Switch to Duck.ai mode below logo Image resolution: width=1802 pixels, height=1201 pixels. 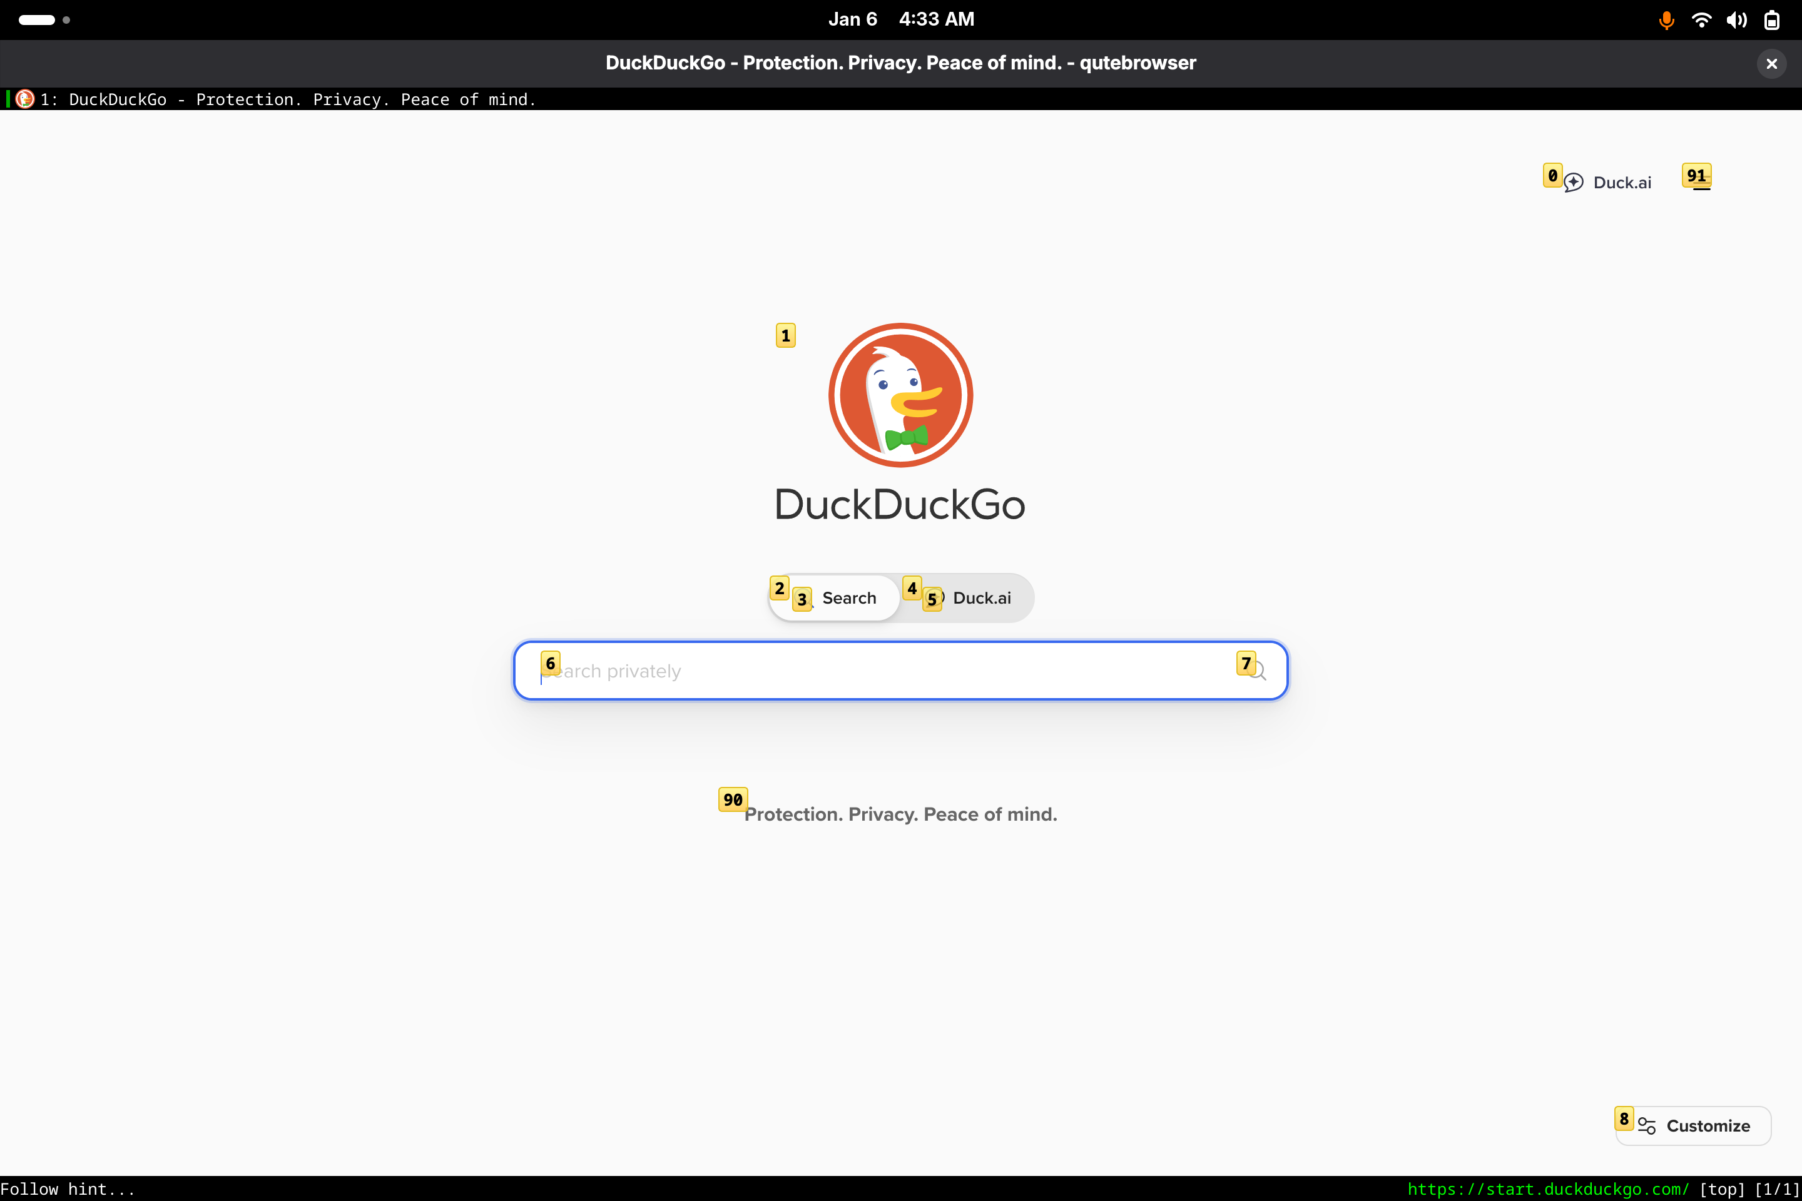[x=968, y=597]
